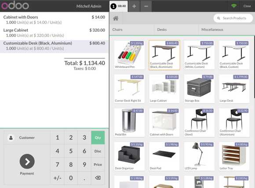Activate the Price numpad mode
Viewport: 255px width, 188px height.
98,165
